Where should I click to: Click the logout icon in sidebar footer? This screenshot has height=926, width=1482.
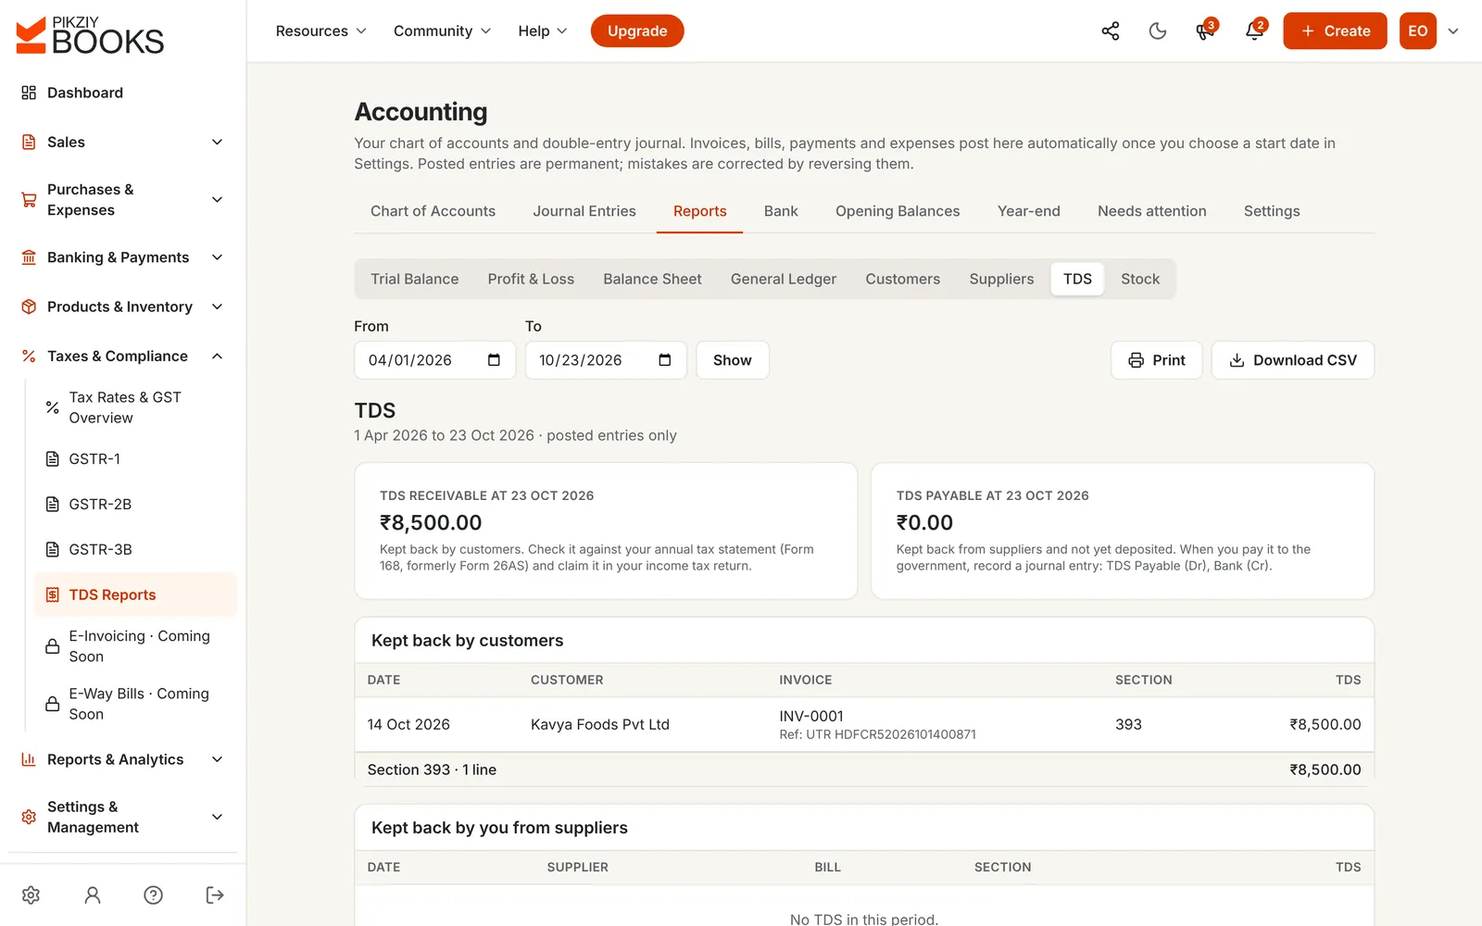click(215, 895)
